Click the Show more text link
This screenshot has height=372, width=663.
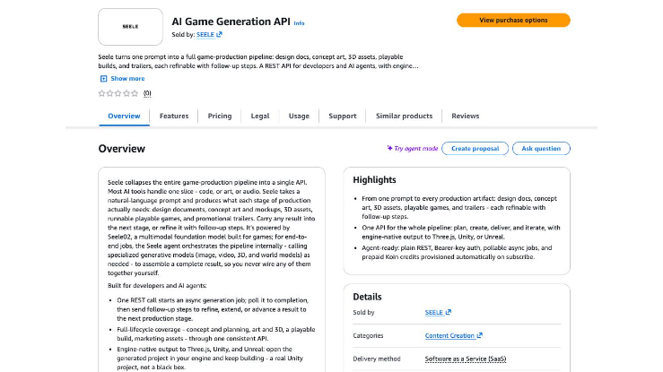pos(127,79)
